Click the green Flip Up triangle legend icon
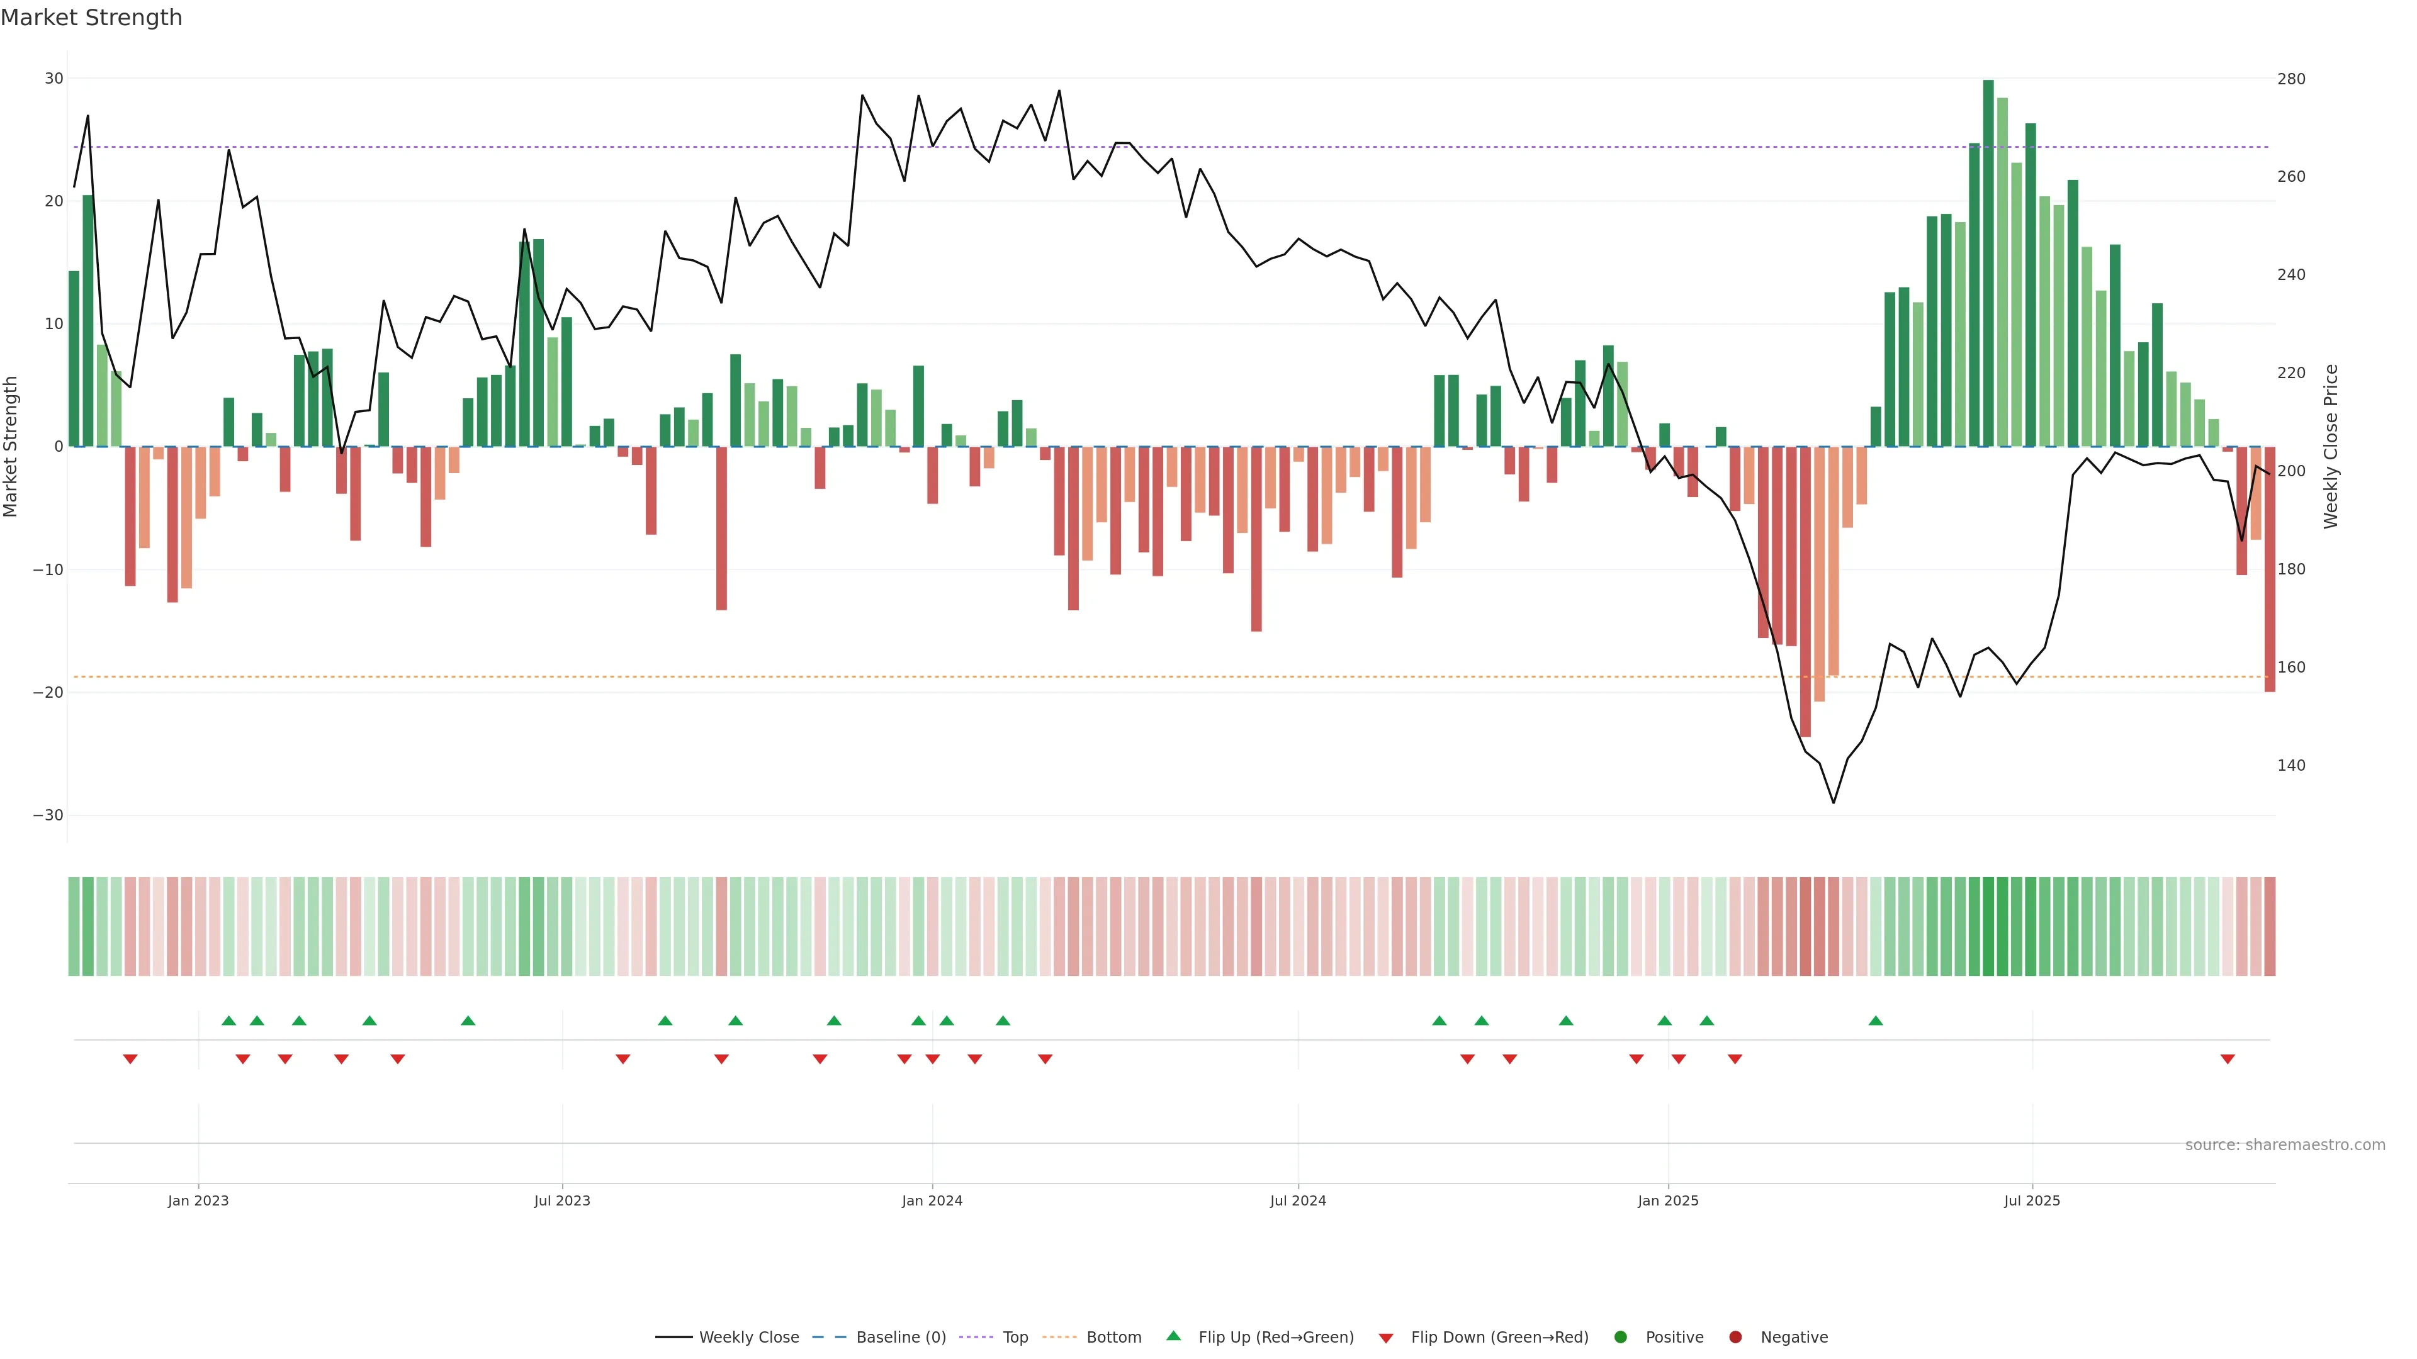 click(x=1173, y=1336)
